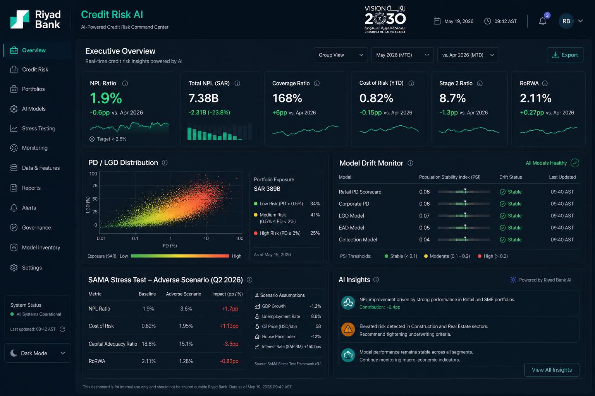This screenshot has width=595, height=396.
Task: Show info for Cost of Risk (YTD)
Action: [411, 83]
